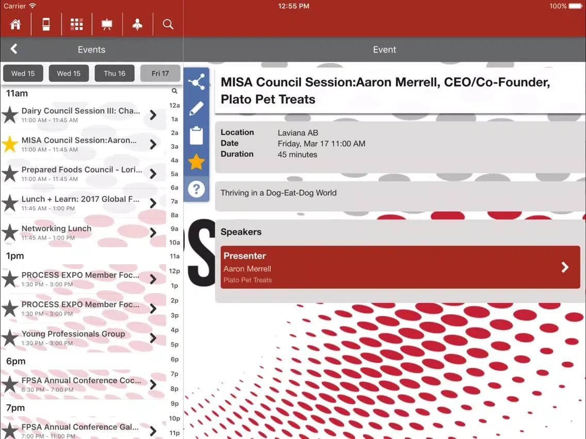The width and height of the screenshot is (586, 439).
Task: Tap the chevron for Prepared Foods Council
Action: coord(153,174)
